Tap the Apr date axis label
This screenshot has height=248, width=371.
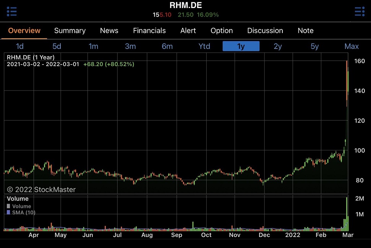pos(34,235)
